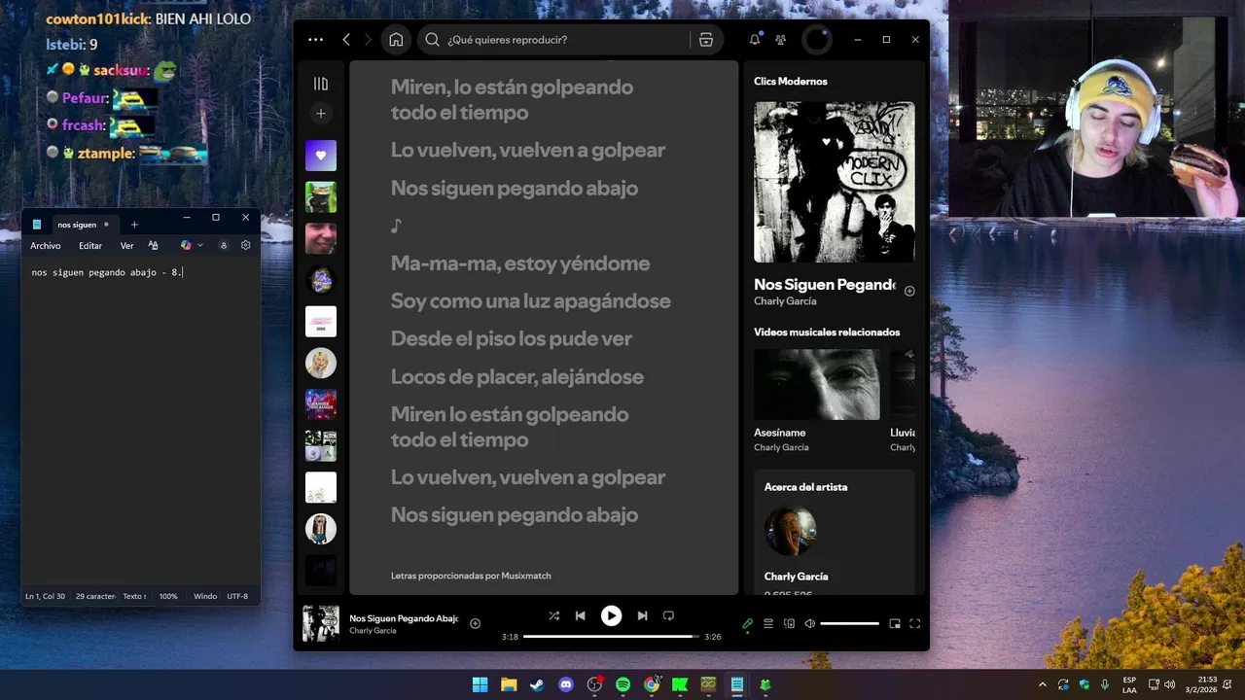Toggle shuffle playback
Image resolution: width=1245 pixels, height=700 pixels.
point(553,615)
